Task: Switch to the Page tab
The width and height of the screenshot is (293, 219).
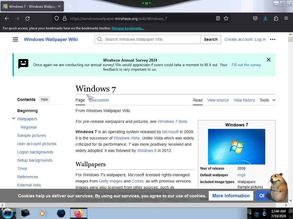Action: click(x=80, y=100)
